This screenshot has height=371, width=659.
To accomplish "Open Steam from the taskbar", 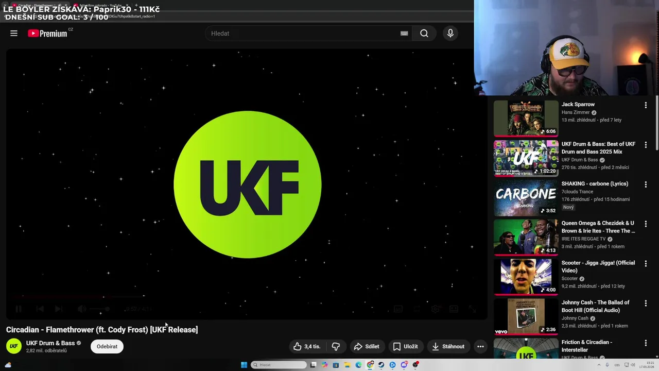I will point(381,365).
